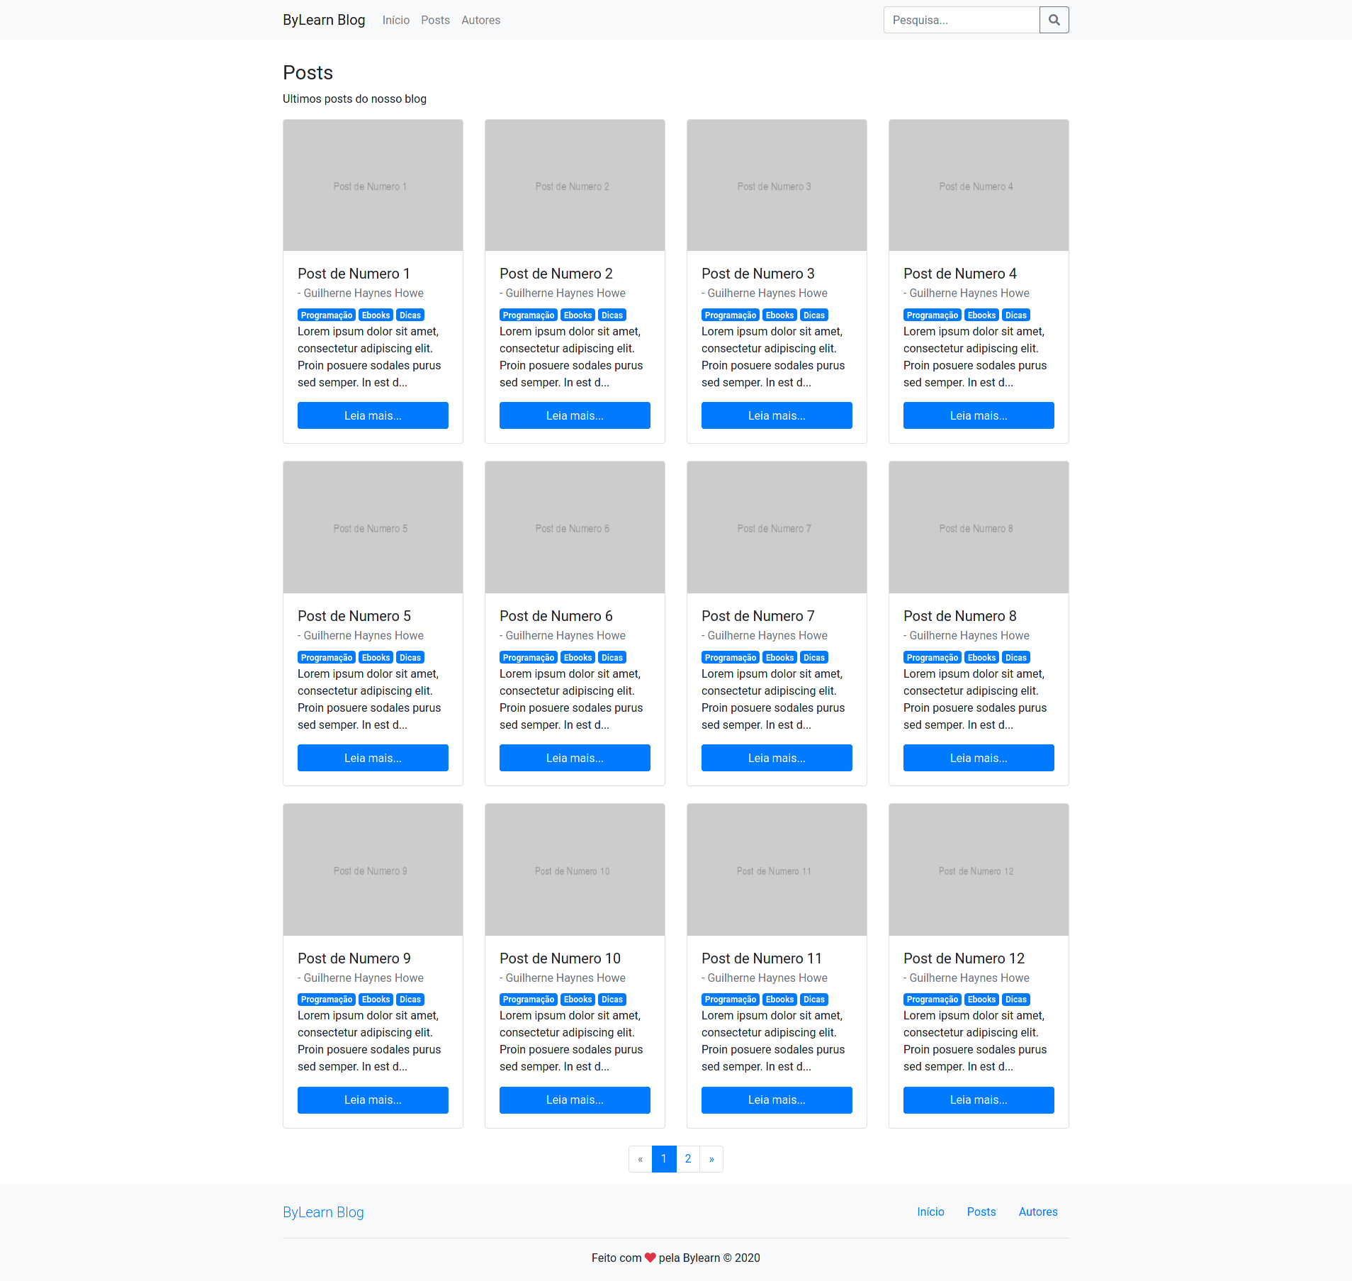The image size is (1352, 1281).
Task: Click the Ebooks tag on Post de Numero 5
Action: 376,658
